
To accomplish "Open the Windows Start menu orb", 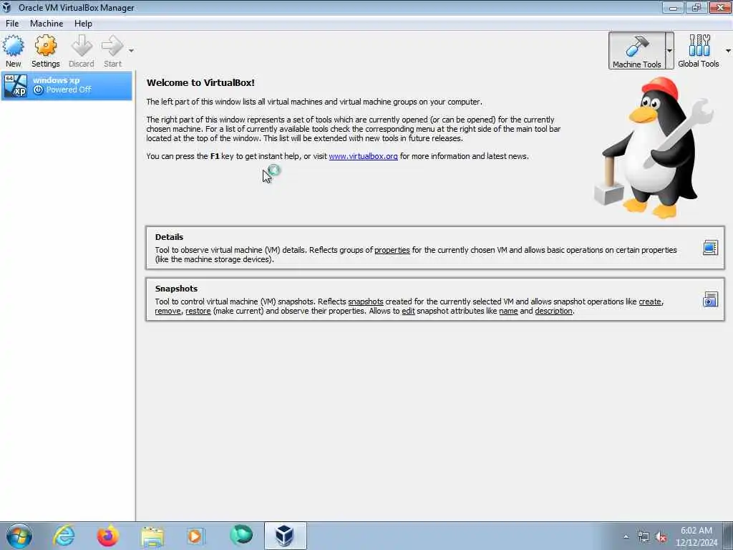I will [x=19, y=536].
